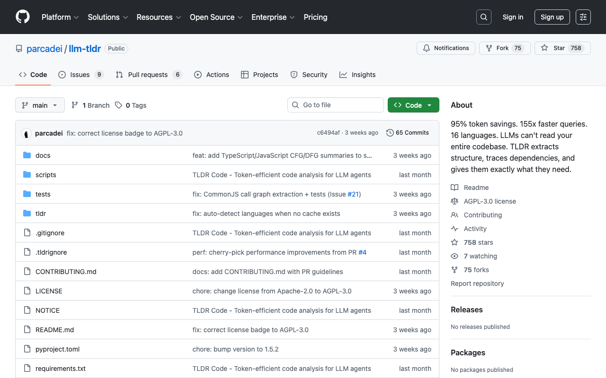The image size is (606, 378).
Task: Click the Readme book icon in About
Action: pos(454,188)
